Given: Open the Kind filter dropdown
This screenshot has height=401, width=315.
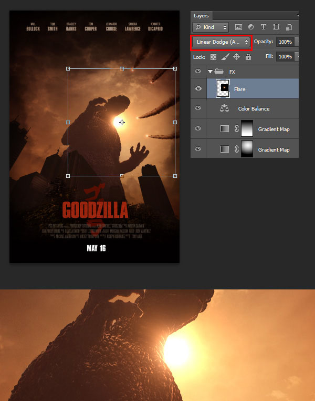Looking at the screenshot, I should pos(211,27).
